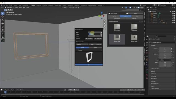Expand the Custom Properties panel
176x99 pixels.
coord(155,89)
